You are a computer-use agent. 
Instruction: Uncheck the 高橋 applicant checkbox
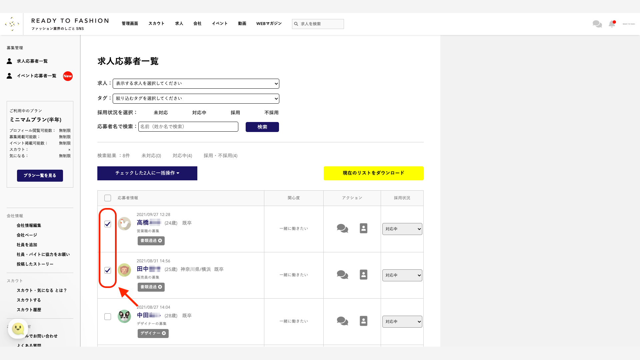[108, 224]
